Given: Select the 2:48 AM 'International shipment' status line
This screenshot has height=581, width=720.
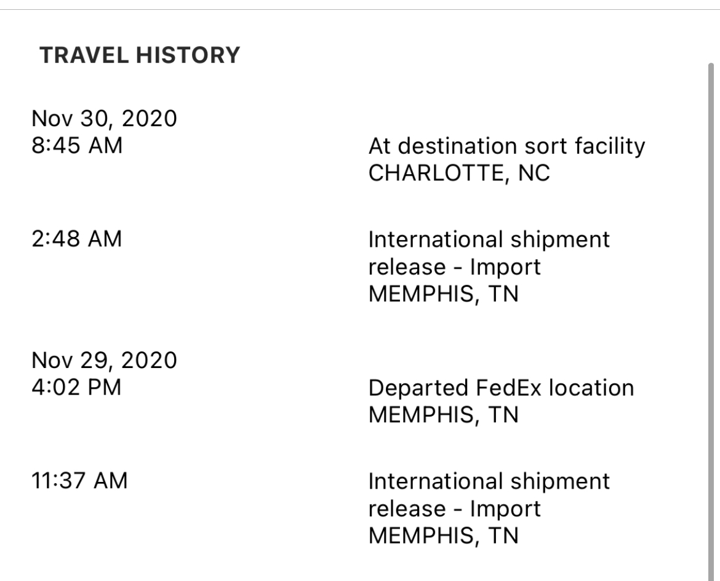Looking at the screenshot, I should click(x=489, y=240).
